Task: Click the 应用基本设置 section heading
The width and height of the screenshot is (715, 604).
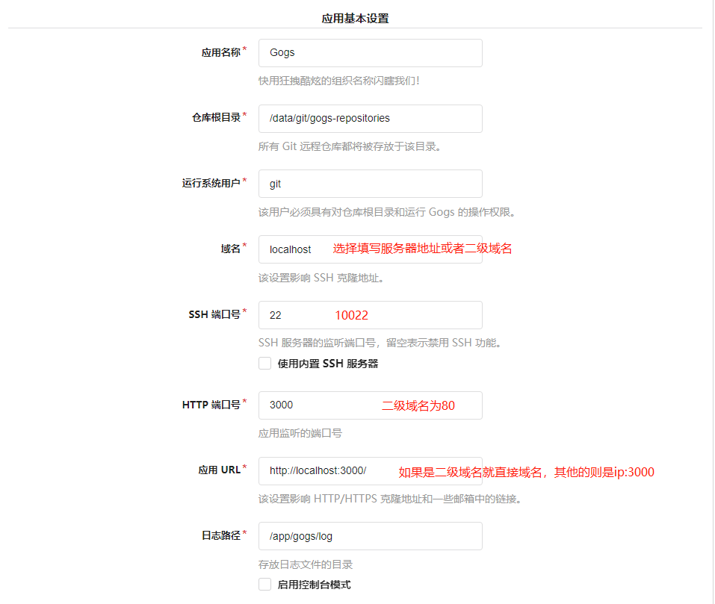Action: coord(355,19)
